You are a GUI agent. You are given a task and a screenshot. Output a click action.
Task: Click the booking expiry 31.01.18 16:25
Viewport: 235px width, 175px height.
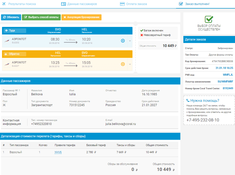(x=224, y=68)
